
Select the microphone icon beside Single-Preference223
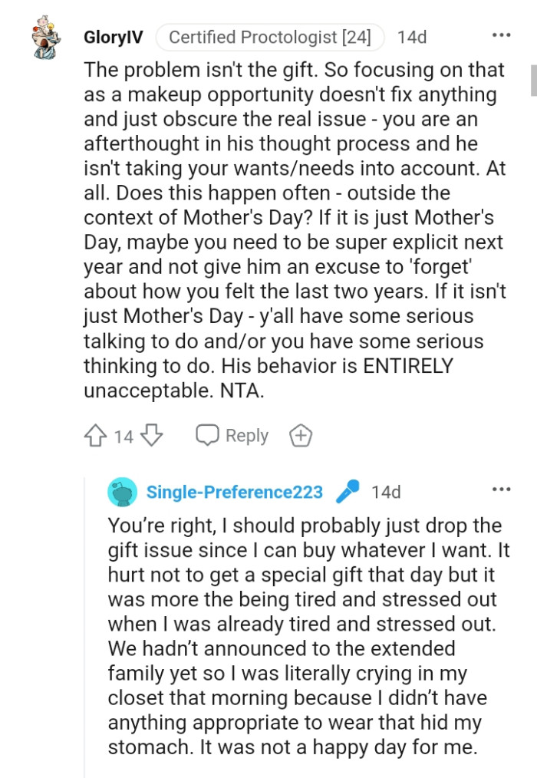coord(349,492)
